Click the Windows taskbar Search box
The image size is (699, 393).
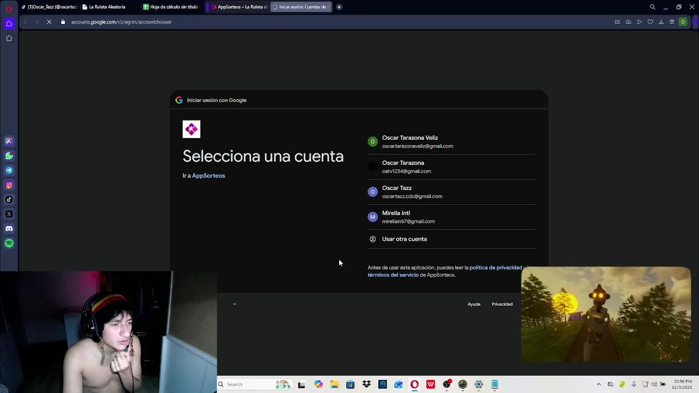click(254, 384)
